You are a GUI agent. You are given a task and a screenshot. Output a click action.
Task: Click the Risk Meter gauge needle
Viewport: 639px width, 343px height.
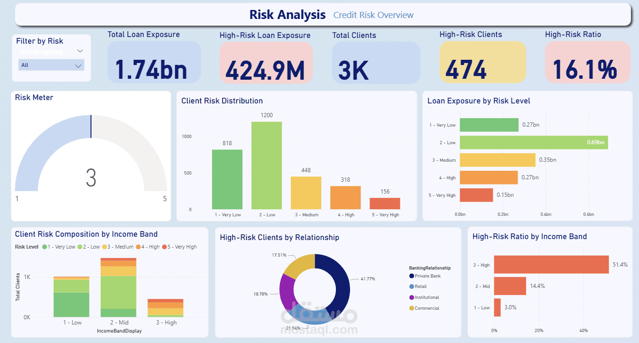pyautogui.click(x=91, y=127)
